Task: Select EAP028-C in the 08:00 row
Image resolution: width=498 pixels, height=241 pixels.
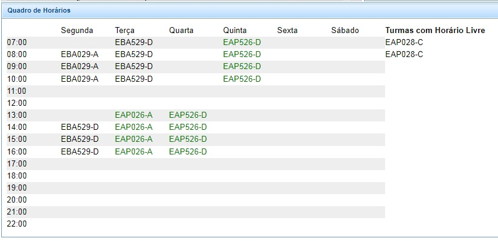Action: tap(404, 55)
